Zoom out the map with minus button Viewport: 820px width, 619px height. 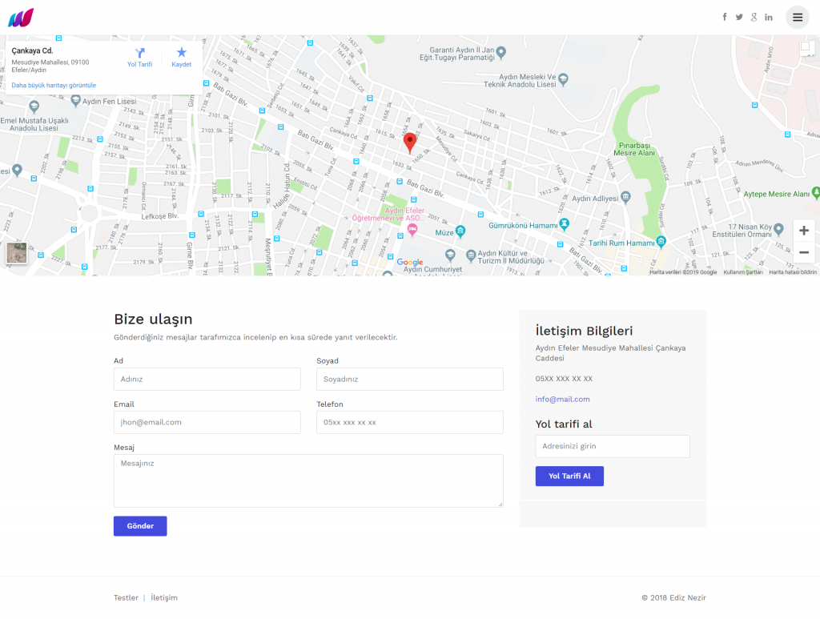[804, 252]
